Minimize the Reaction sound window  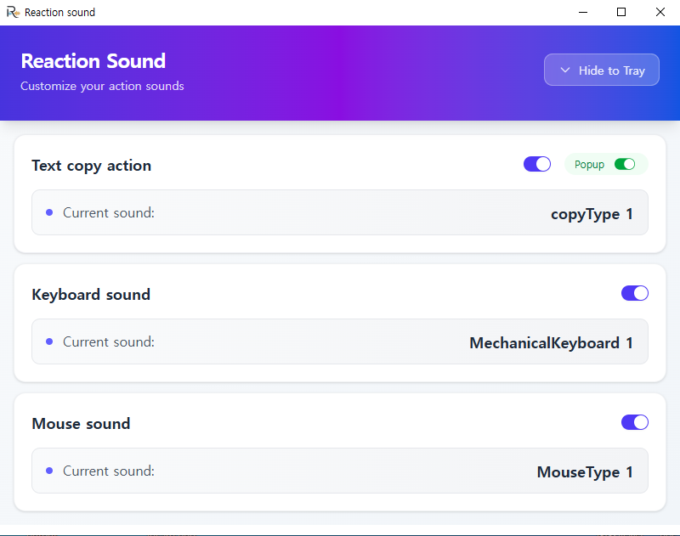(x=583, y=13)
